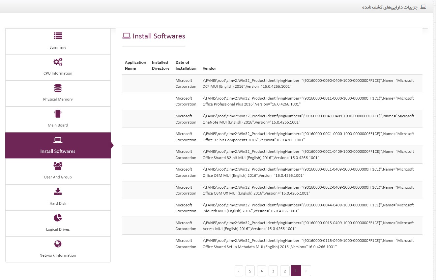The width and height of the screenshot is (436, 280).
Task: Click the right chevron pagination button
Action: tap(306, 271)
